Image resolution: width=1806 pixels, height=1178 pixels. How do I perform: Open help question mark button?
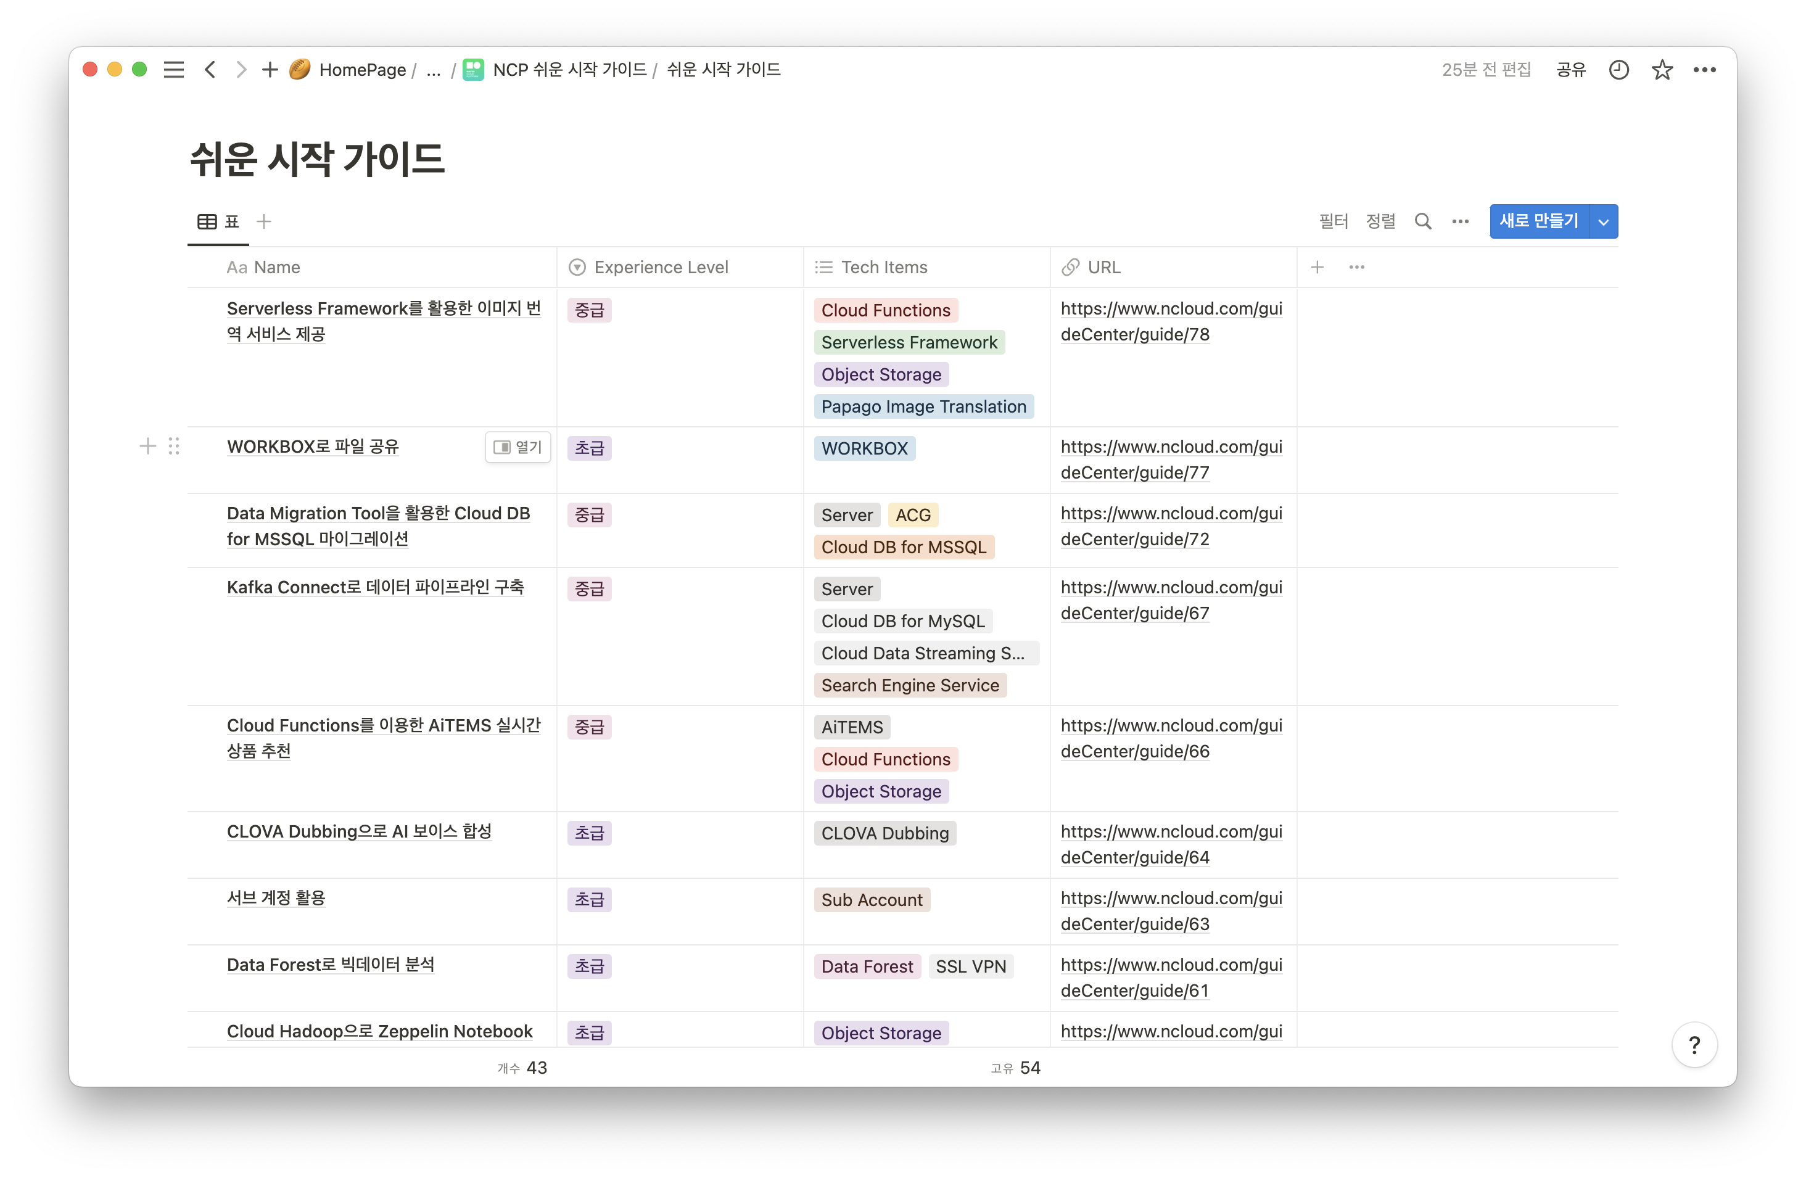pos(1694,1045)
